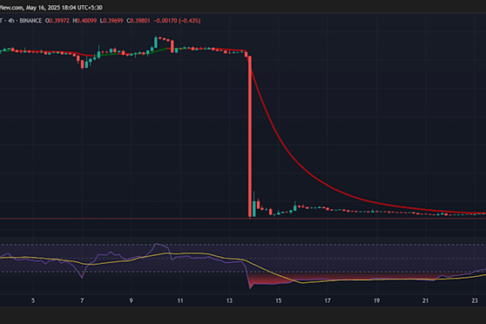Select the open value O0.39972

(x=58, y=21)
